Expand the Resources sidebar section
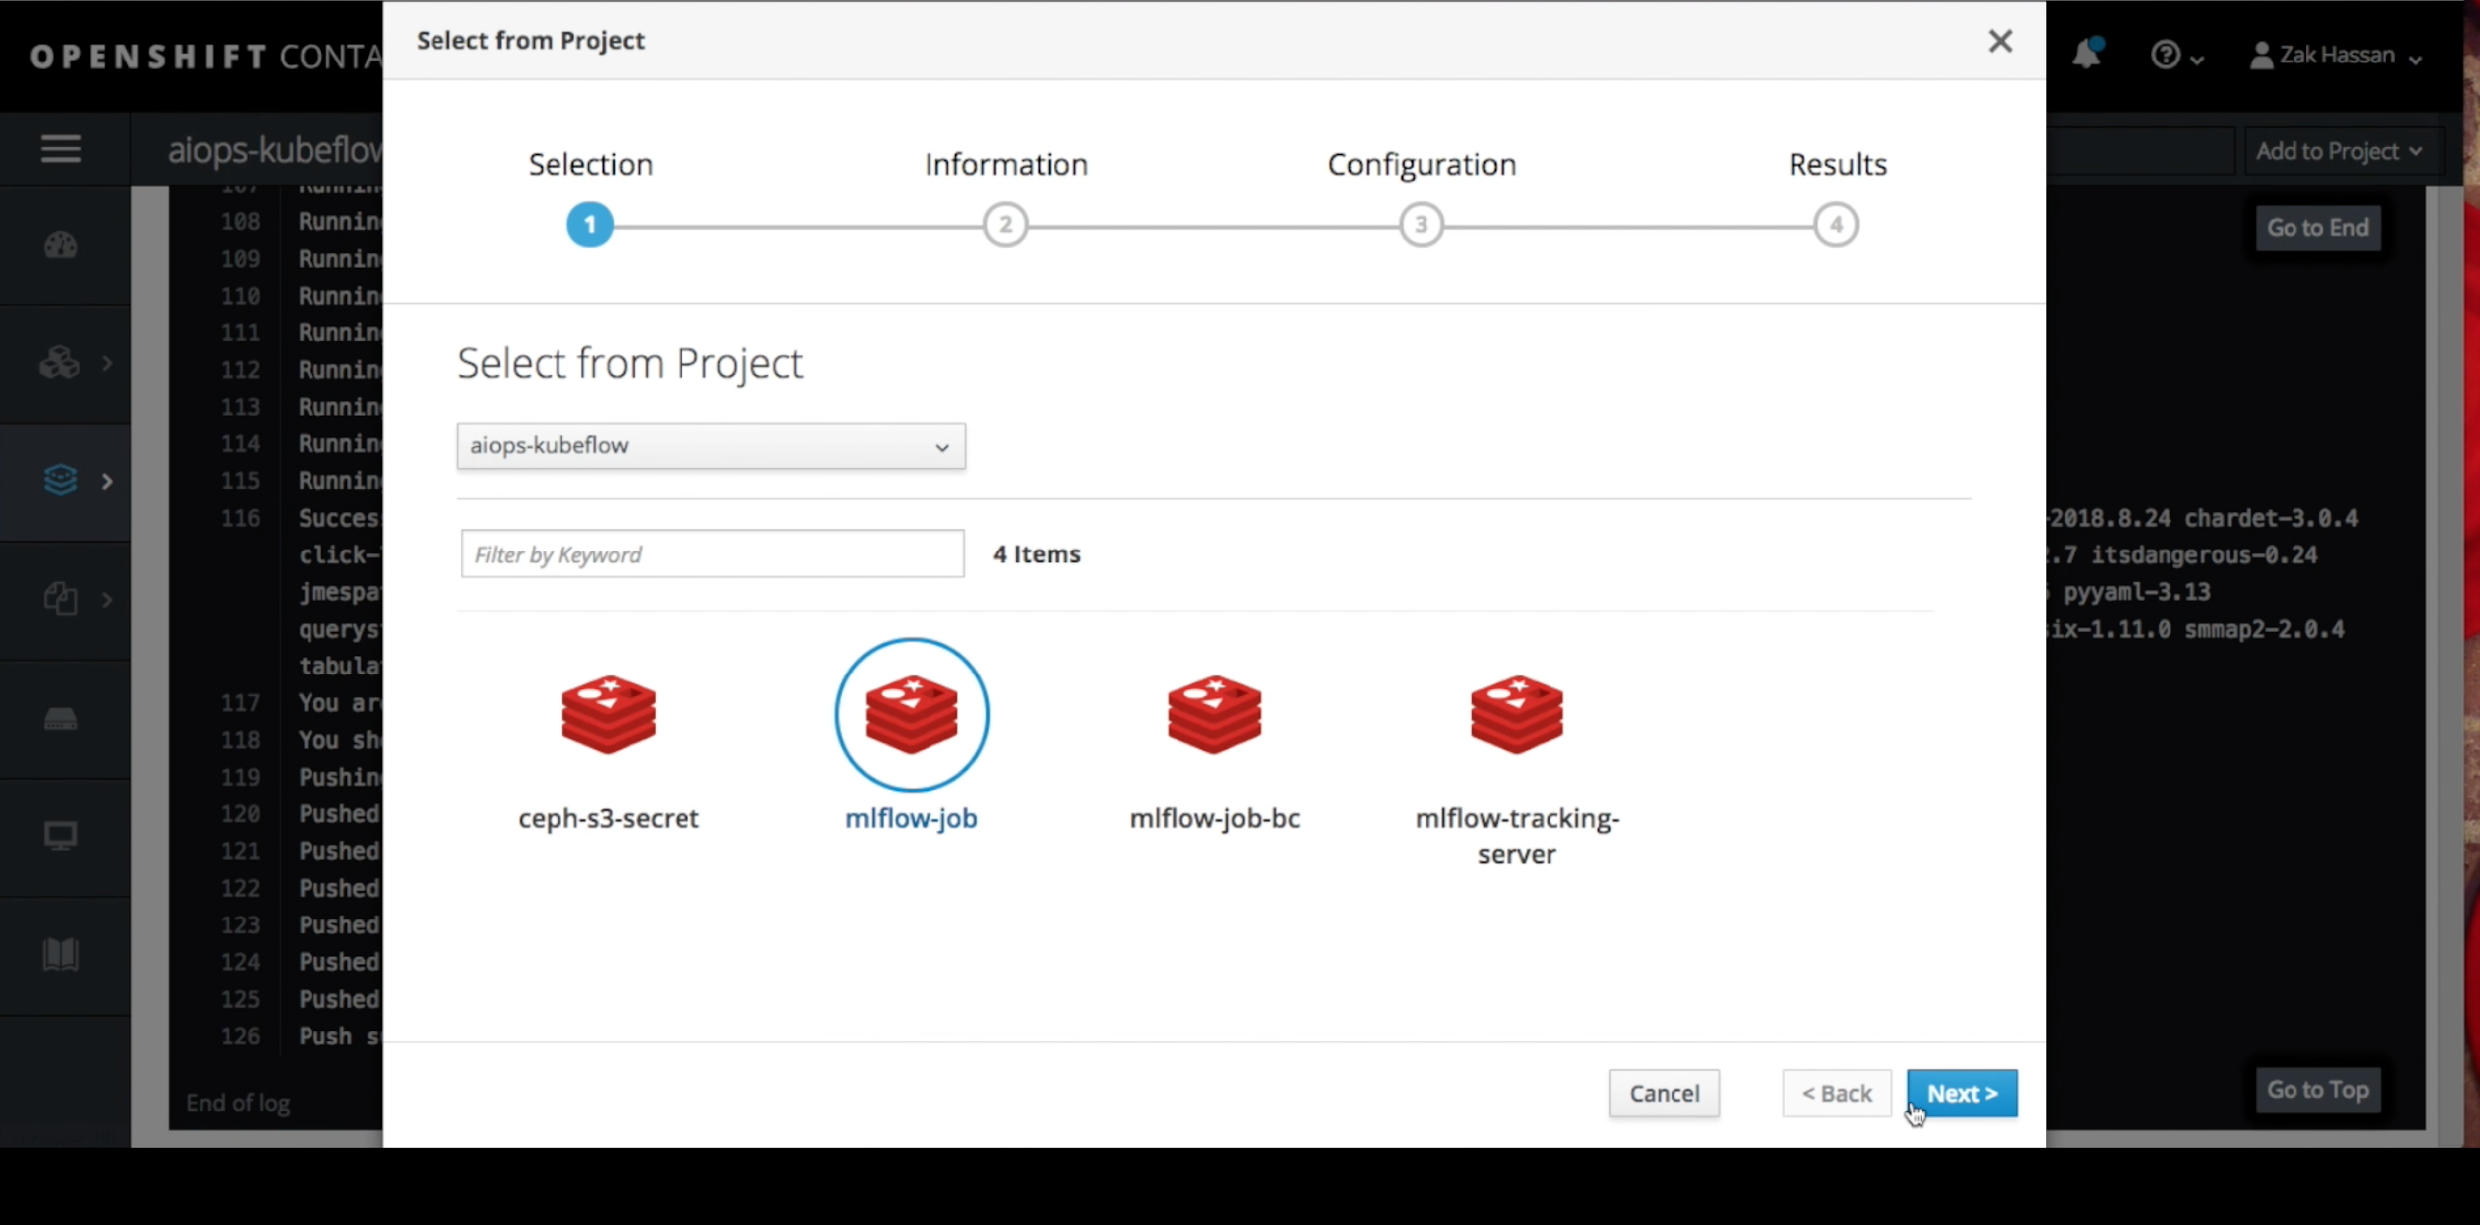 pyautogui.click(x=61, y=599)
